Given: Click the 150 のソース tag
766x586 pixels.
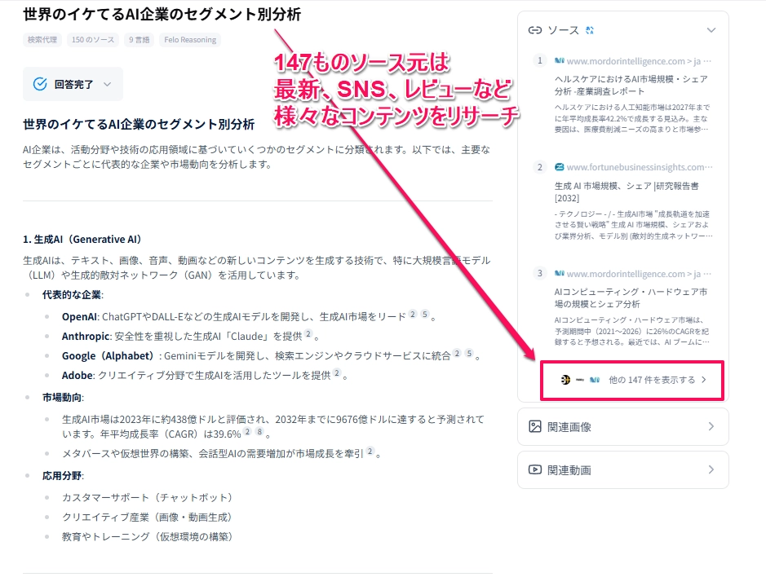Looking at the screenshot, I should (93, 39).
